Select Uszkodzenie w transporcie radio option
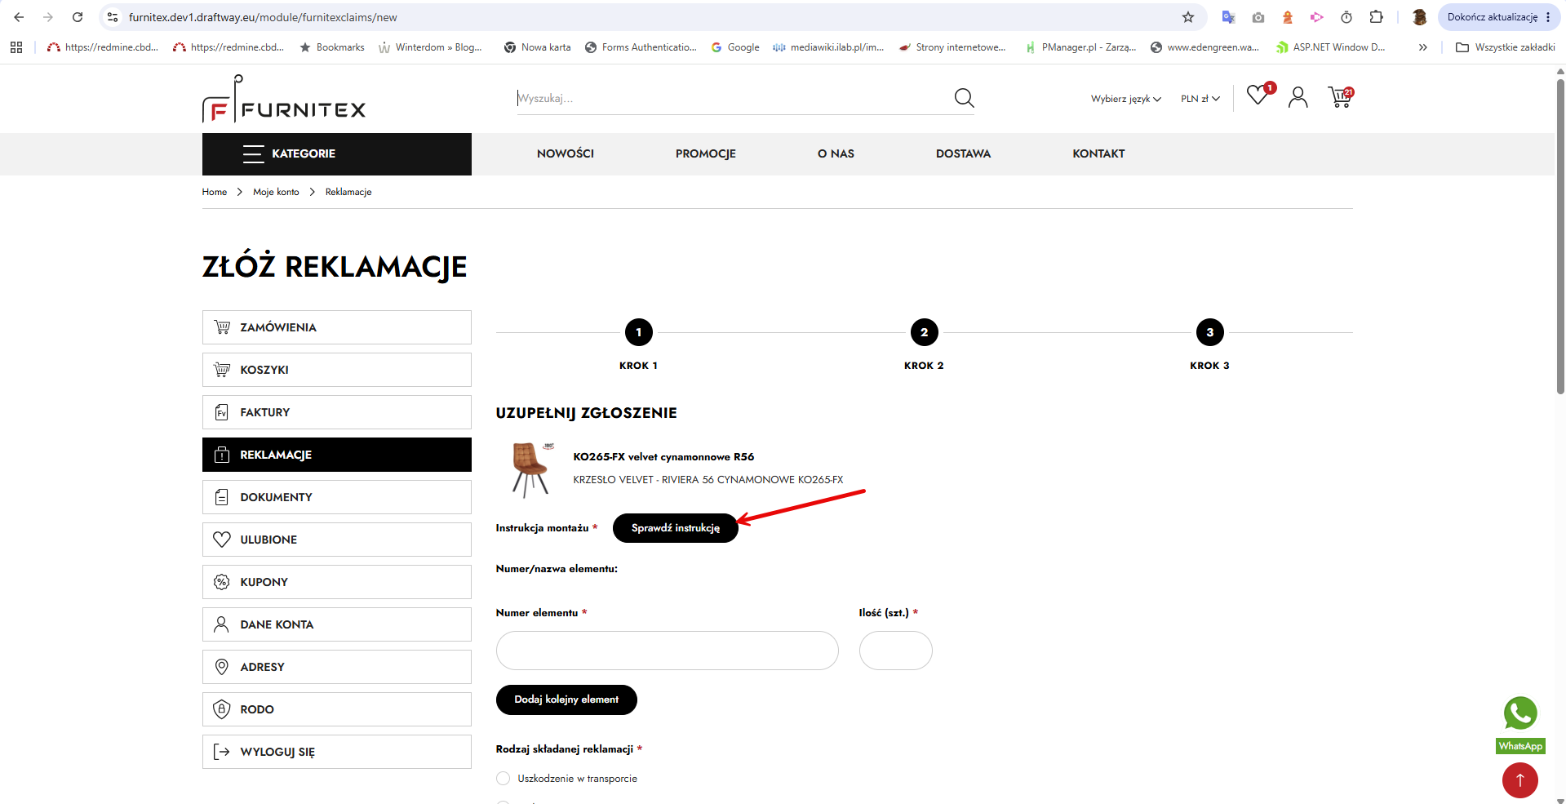Screen dimensions: 1566x804 (x=503, y=779)
